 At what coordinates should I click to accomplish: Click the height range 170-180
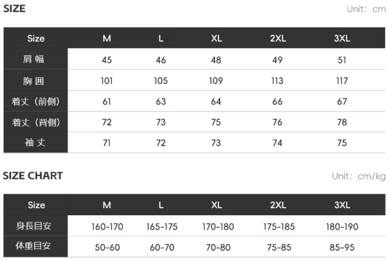pos(218,227)
